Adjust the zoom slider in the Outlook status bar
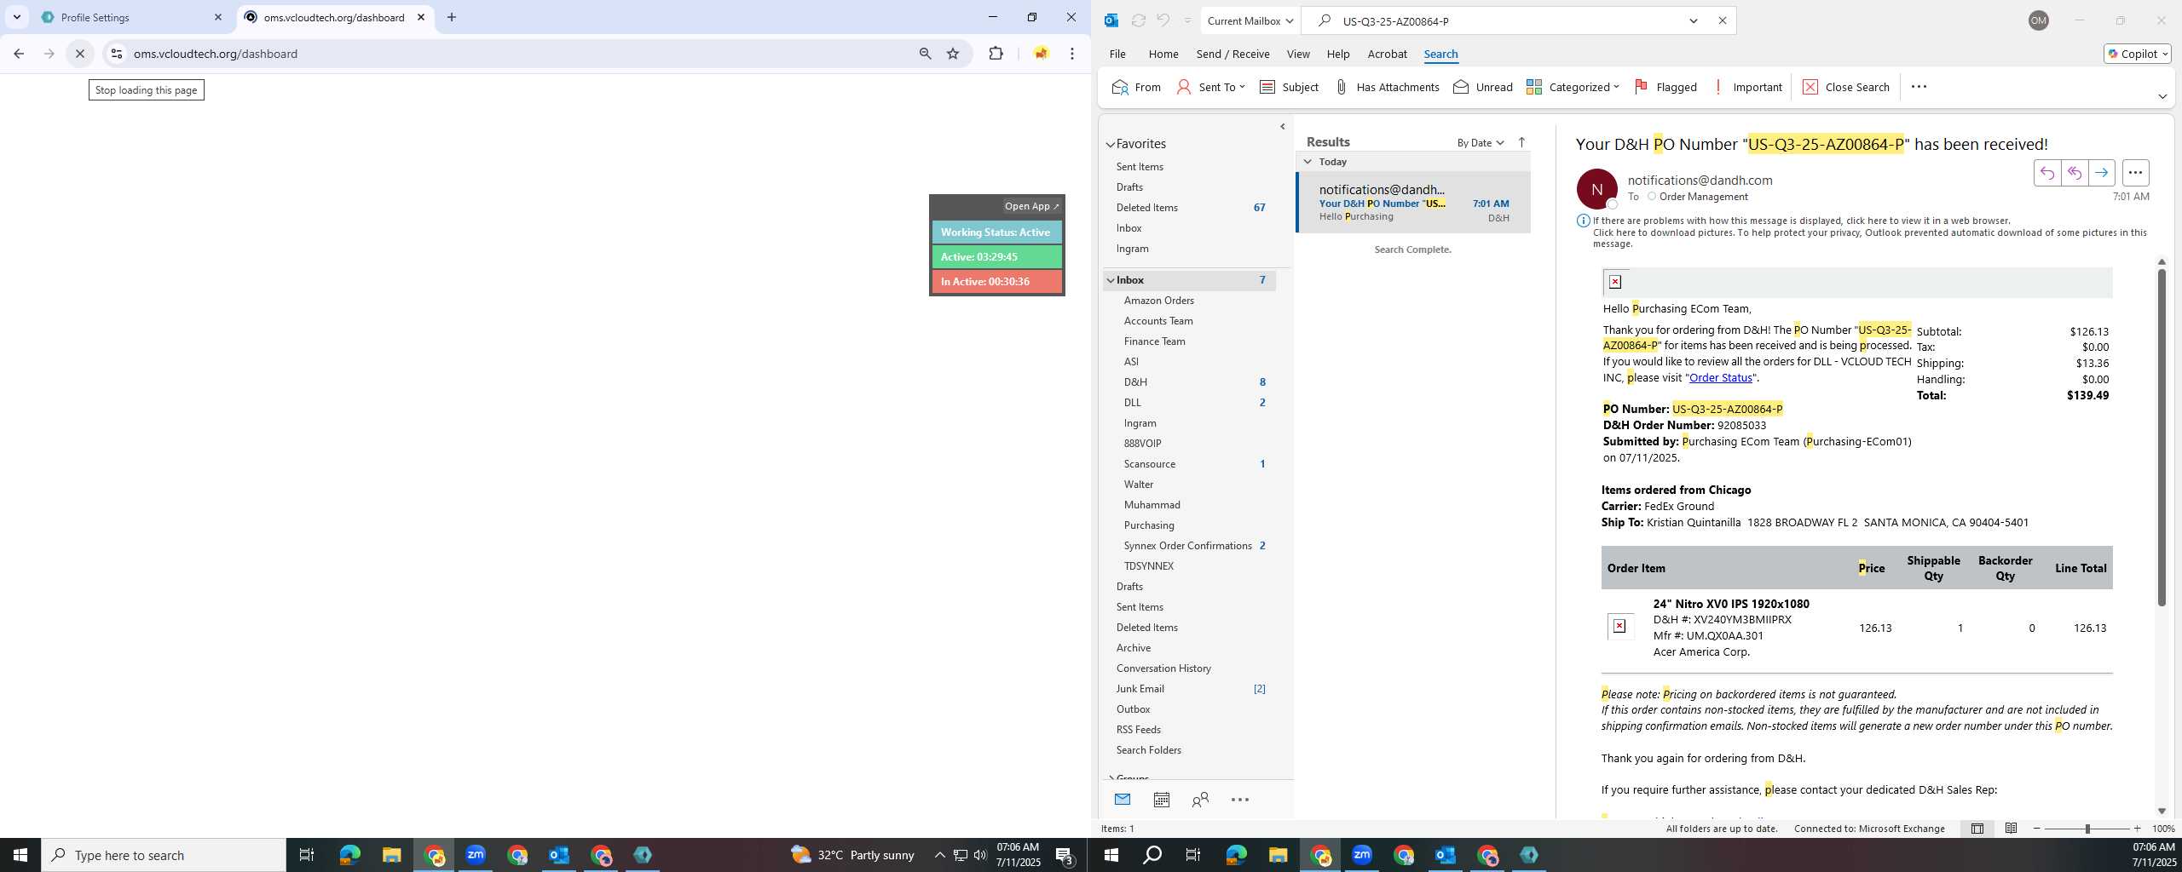The height and width of the screenshot is (872, 2182). click(2087, 829)
